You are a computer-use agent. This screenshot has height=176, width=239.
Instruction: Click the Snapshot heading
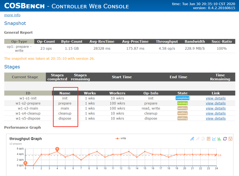[x=15, y=23]
